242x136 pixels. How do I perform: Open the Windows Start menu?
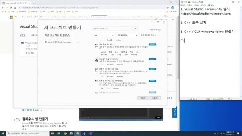[3, 133]
